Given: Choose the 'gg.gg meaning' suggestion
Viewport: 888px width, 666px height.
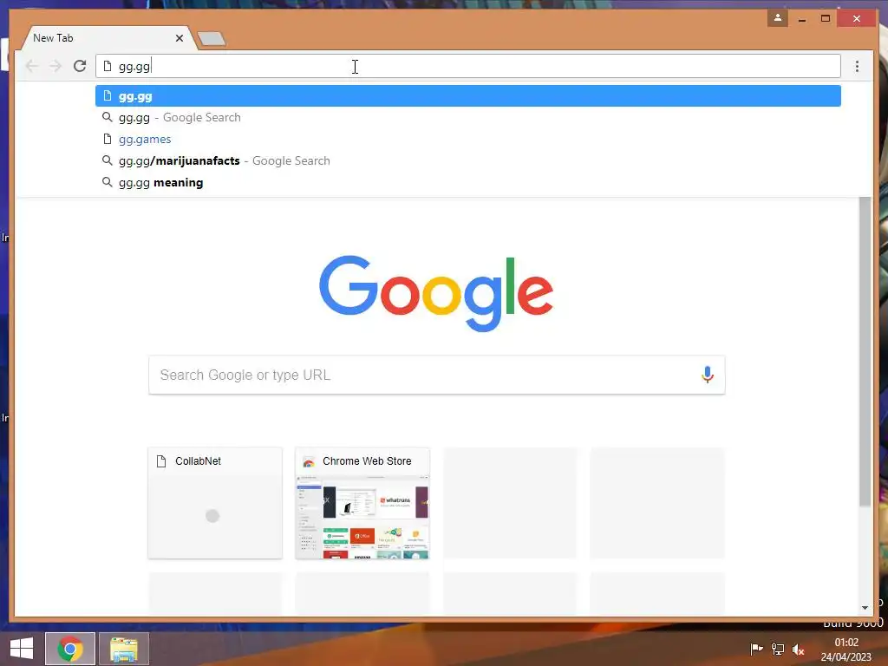Looking at the screenshot, I should (x=467, y=182).
